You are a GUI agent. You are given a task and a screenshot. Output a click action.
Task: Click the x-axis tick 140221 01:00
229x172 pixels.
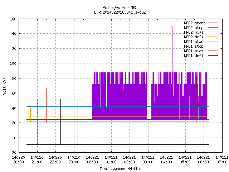point(111,160)
